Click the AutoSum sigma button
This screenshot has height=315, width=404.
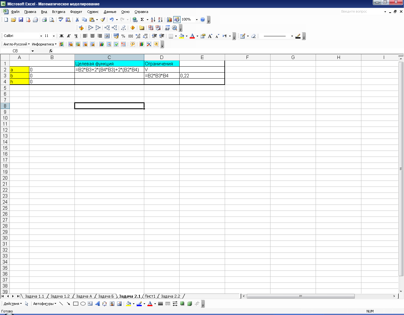pos(142,20)
